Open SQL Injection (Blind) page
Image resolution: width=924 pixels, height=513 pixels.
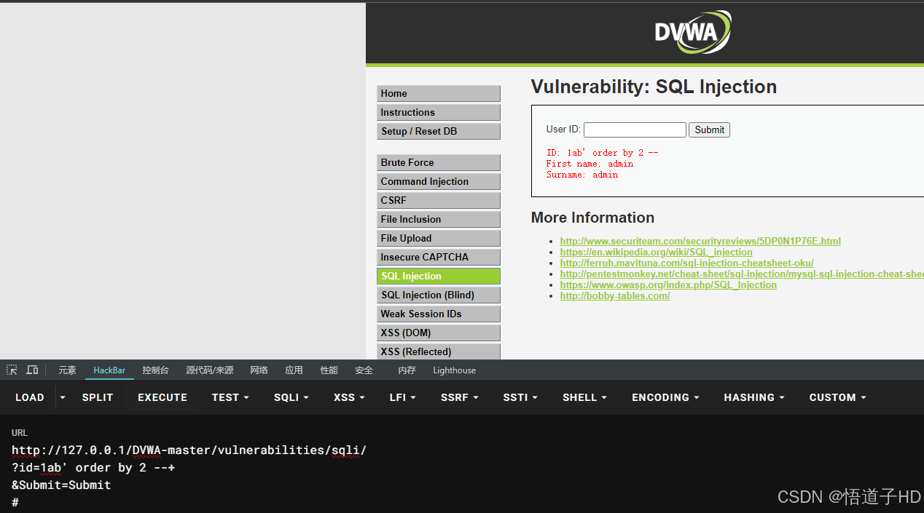pos(439,295)
